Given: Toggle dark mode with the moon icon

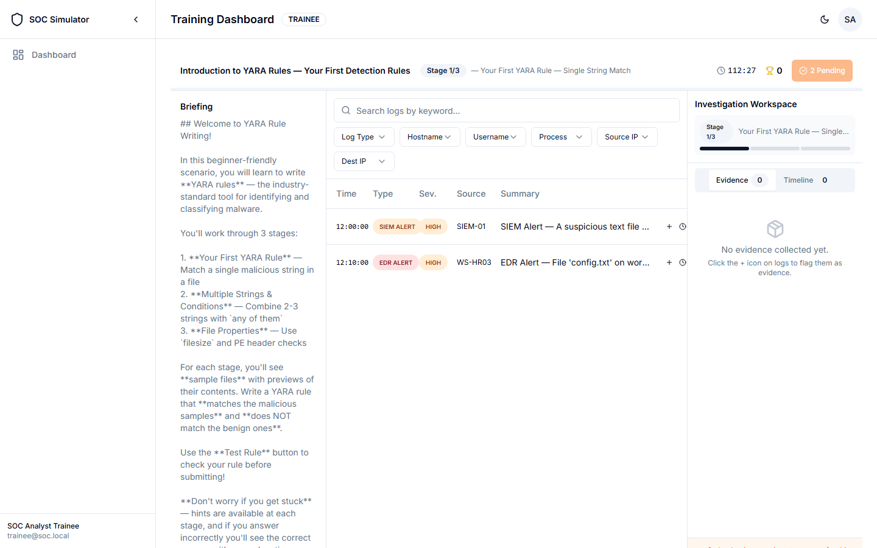Looking at the screenshot, I should pyautogui.click(x=825, y=19).
